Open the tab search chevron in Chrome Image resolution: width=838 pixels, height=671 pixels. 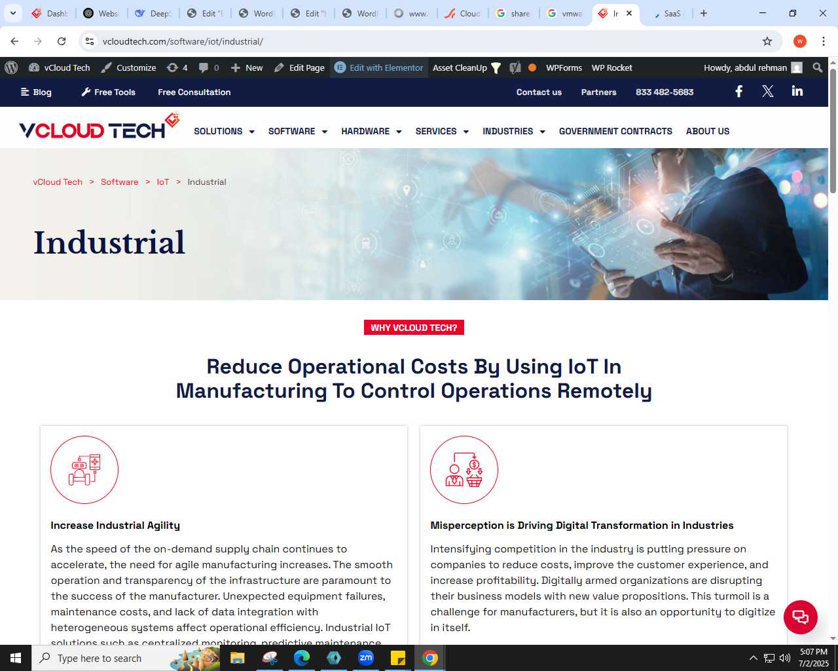point(13,13)
